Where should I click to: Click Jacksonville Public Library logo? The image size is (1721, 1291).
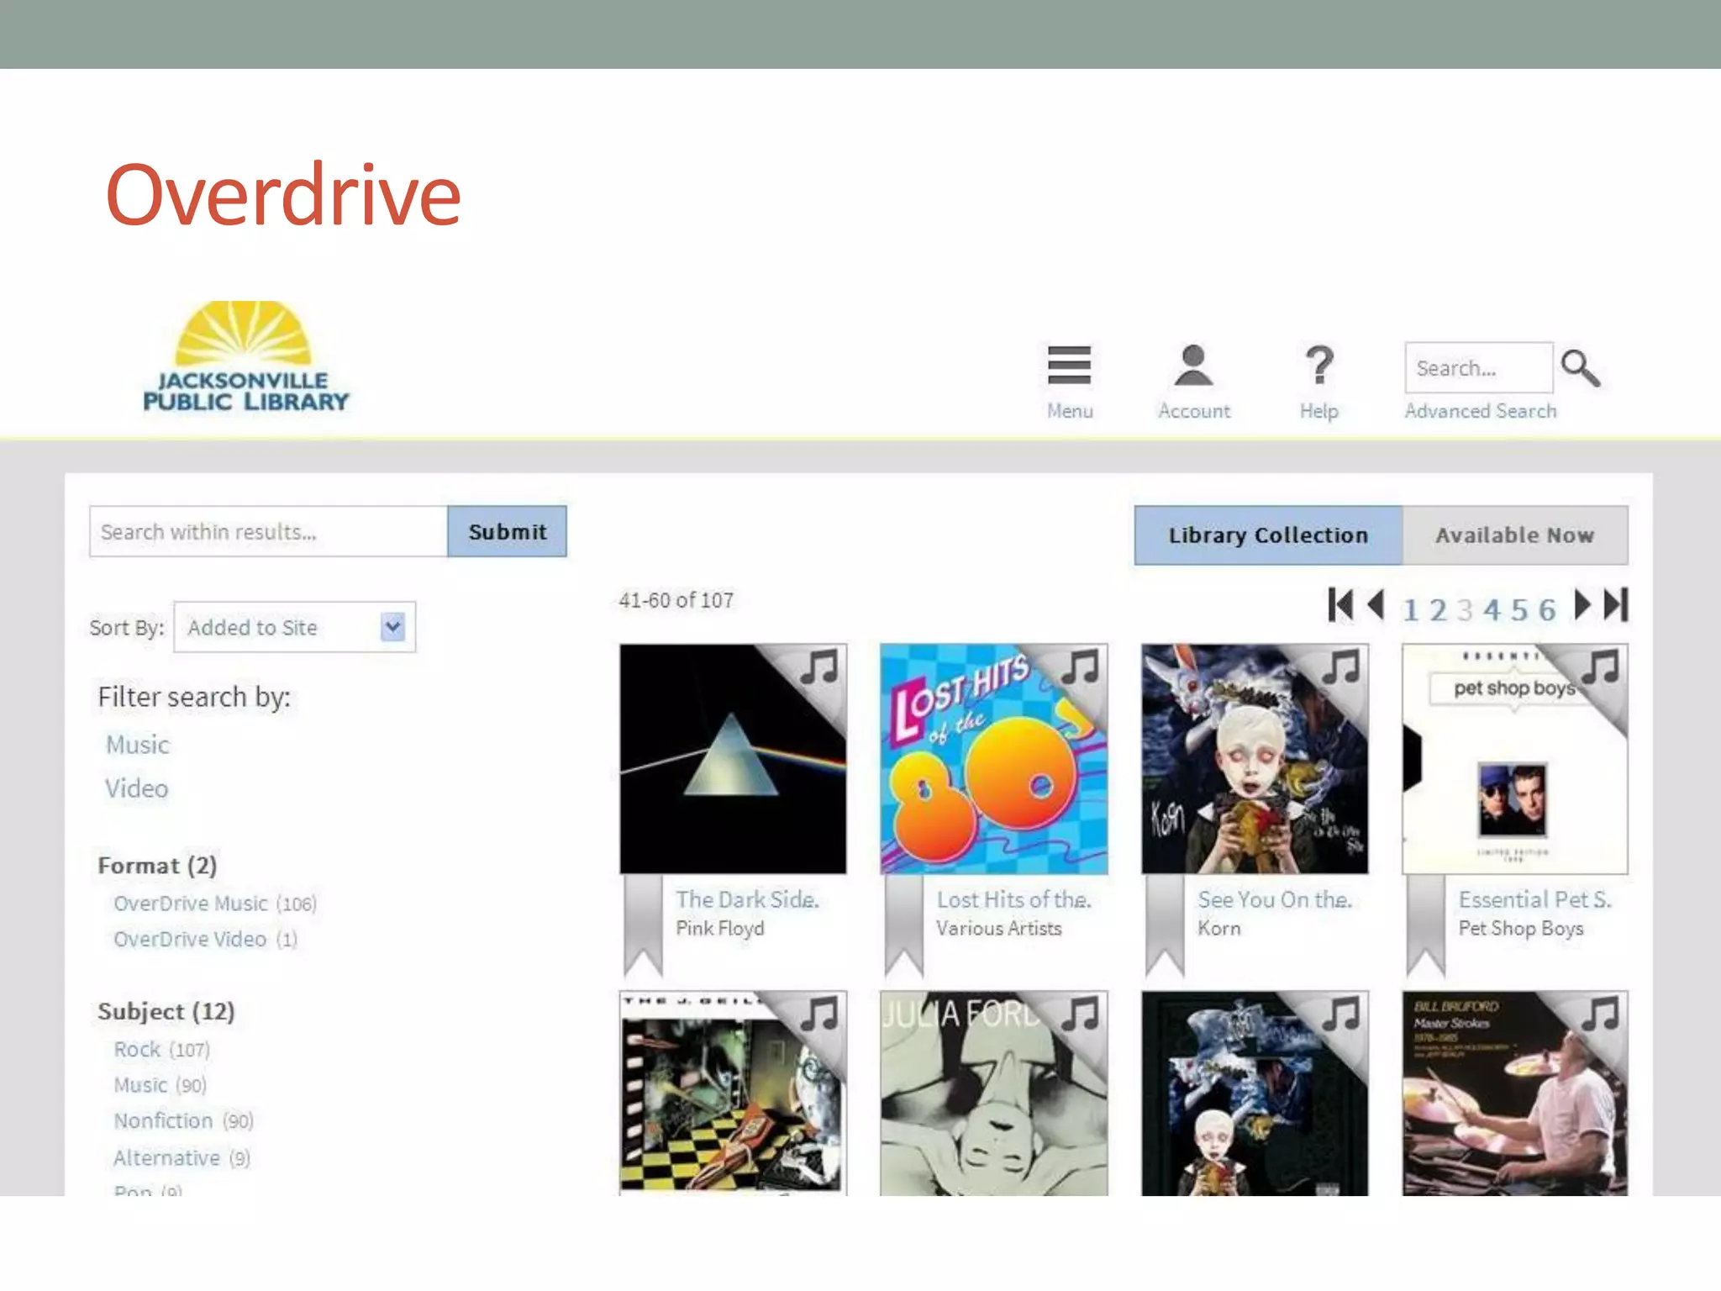point(245,357)
